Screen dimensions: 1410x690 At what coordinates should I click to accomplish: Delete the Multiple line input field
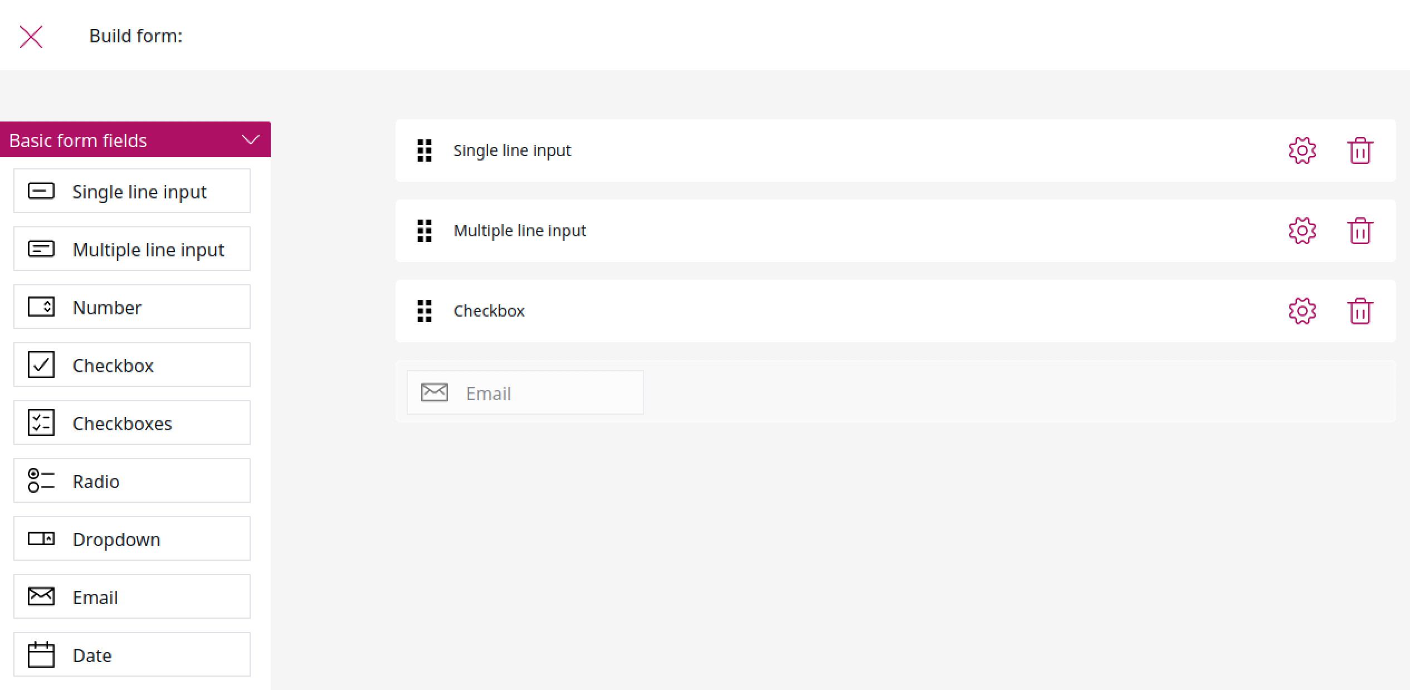[x=1360, y=231]
